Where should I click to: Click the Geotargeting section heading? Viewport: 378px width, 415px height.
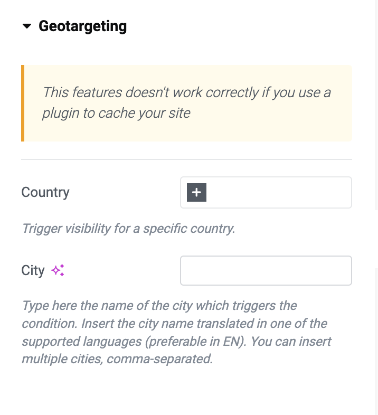82,26
